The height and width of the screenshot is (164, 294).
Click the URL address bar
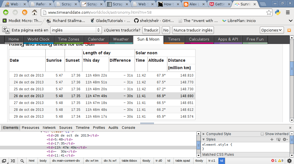[x=155, y=13]
